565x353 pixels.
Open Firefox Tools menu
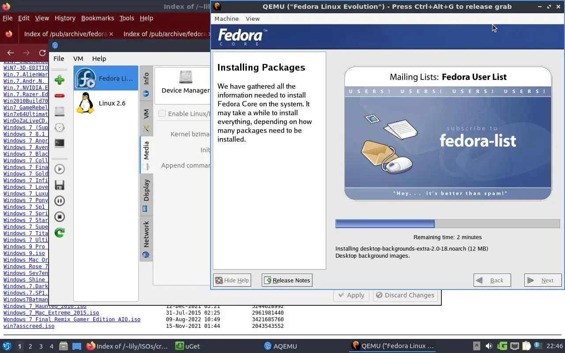(127, 18)
